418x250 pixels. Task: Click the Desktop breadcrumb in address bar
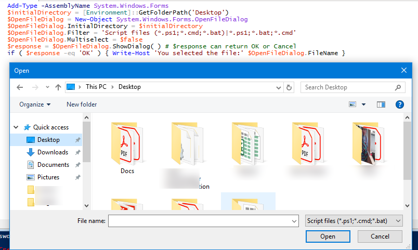(x=129, y=87)
